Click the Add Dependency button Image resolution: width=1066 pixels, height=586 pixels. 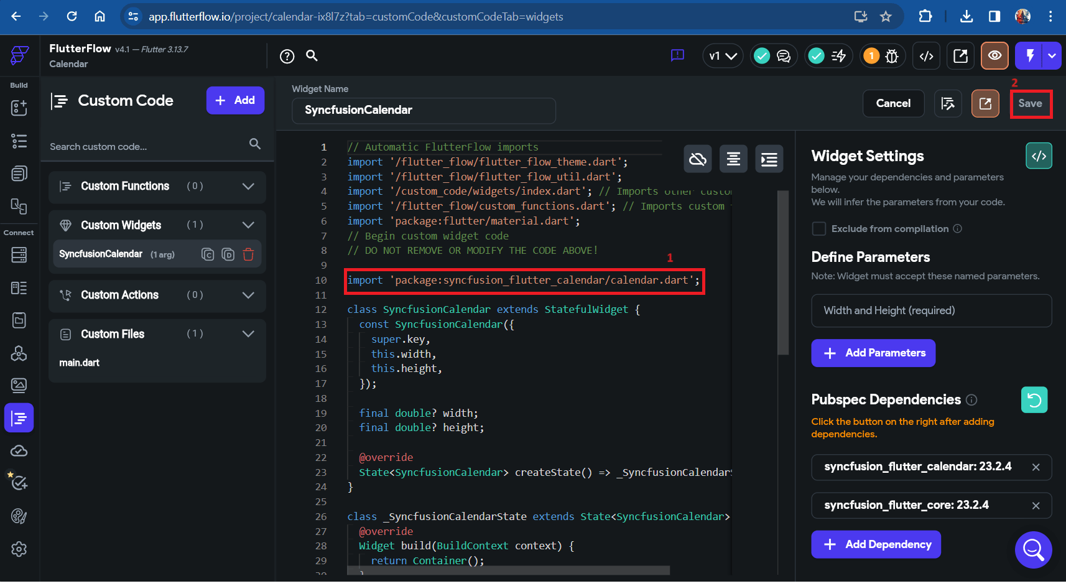tap(876, 545)
